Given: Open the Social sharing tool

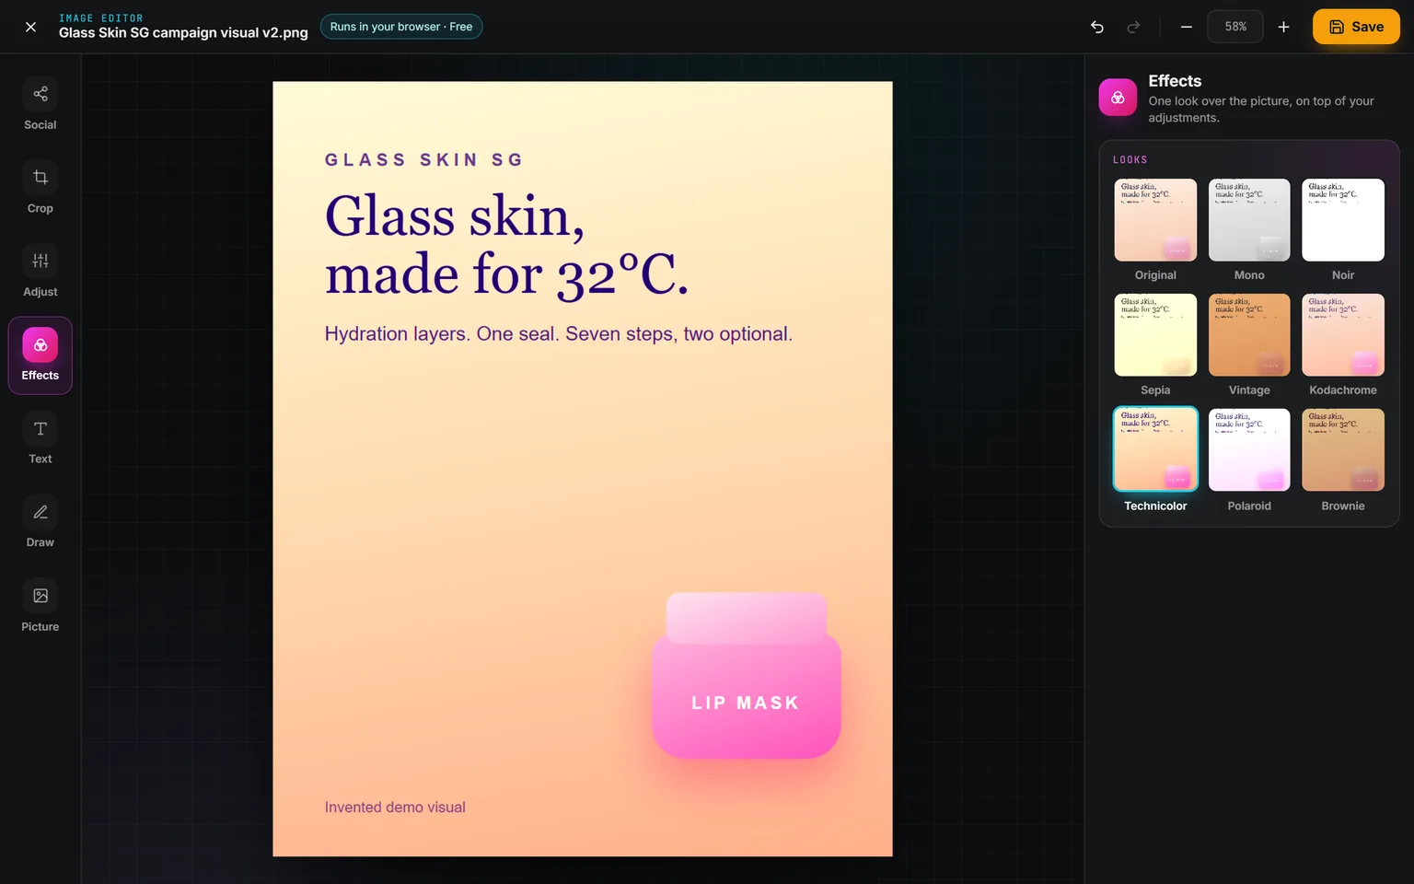Looking at the screenshot, I should tap(41, 105).
